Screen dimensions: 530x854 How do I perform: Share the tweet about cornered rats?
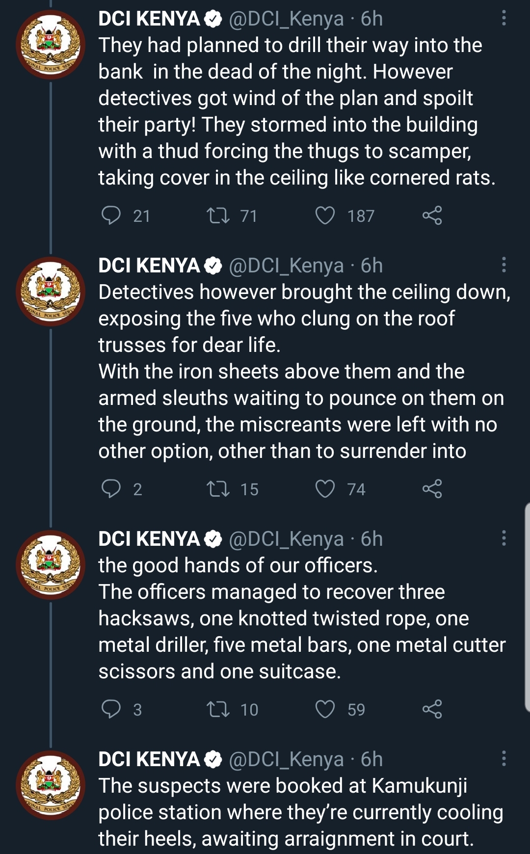tap(432, 215)
